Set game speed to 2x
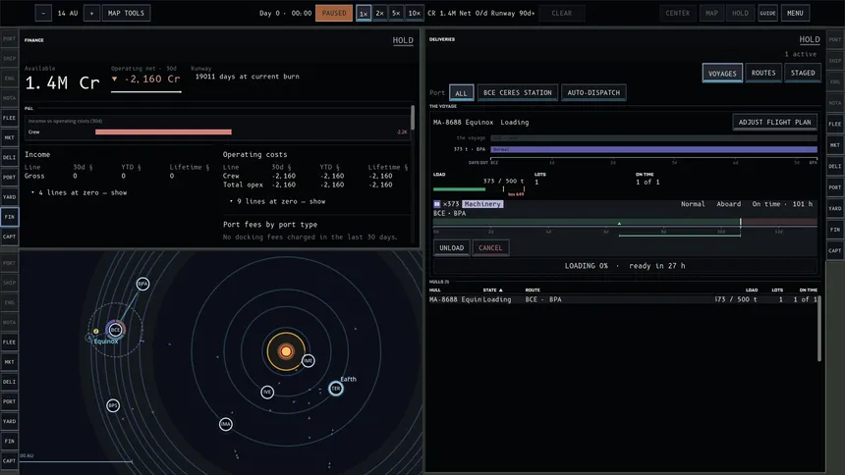Image resolution: width=845 pixels, height=475 pixels. point(380,13)
